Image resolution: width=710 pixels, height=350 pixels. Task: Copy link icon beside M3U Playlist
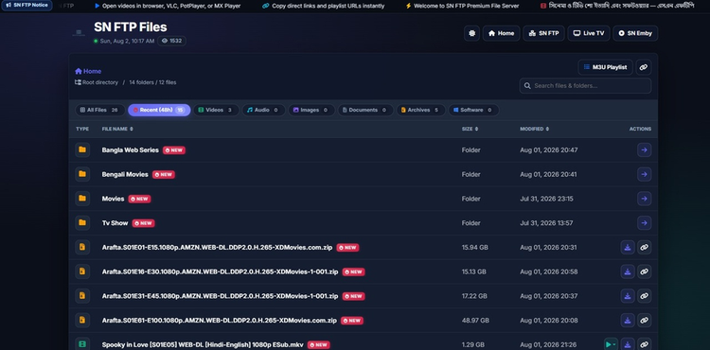[644, 67]
